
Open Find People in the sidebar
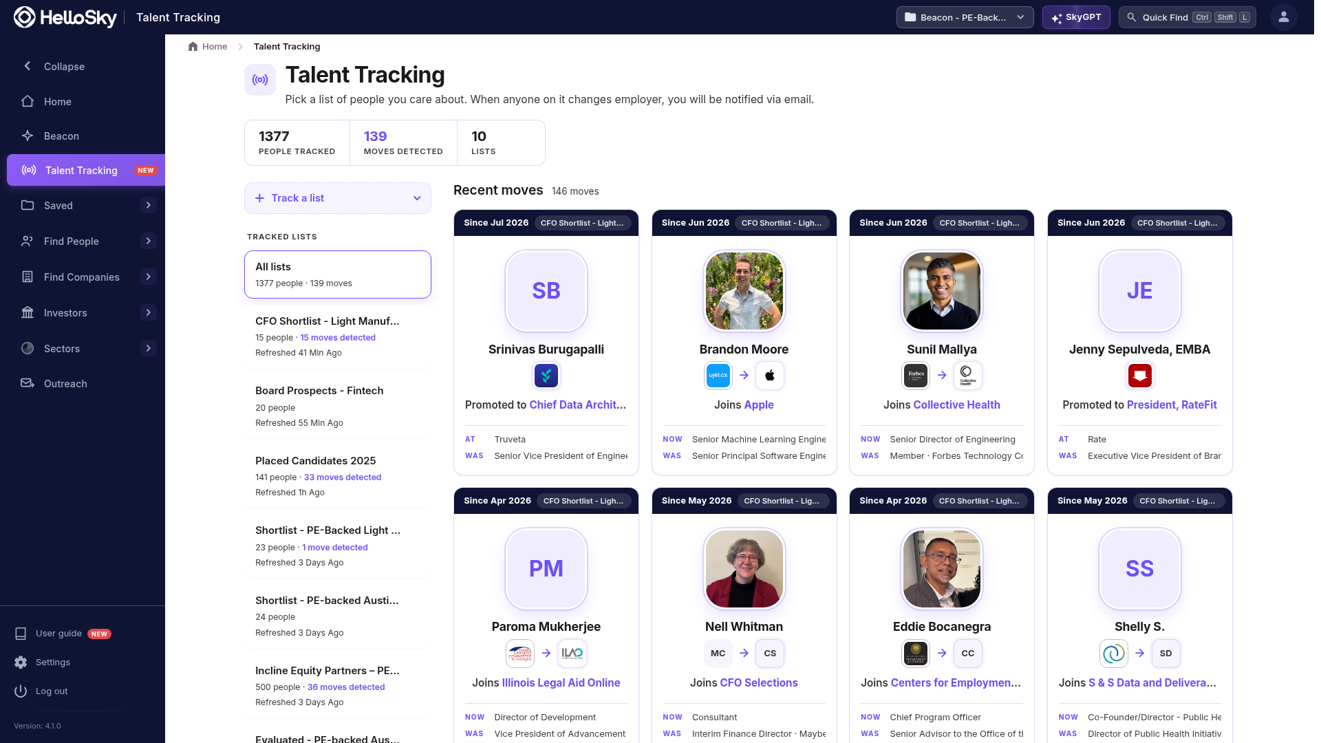72,241
